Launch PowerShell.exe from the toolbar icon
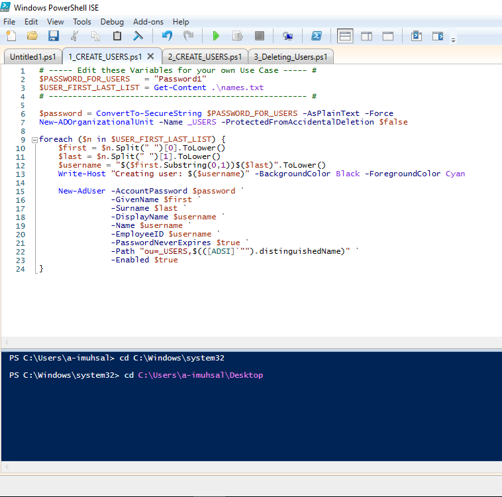Screen dimensions: 502x497 click(x=317, y=36)
